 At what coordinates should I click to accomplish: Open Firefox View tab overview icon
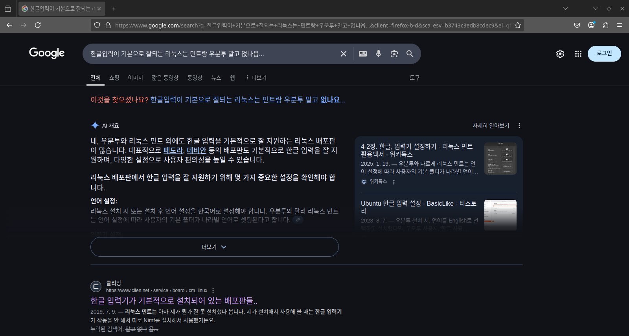click(8, 9)
